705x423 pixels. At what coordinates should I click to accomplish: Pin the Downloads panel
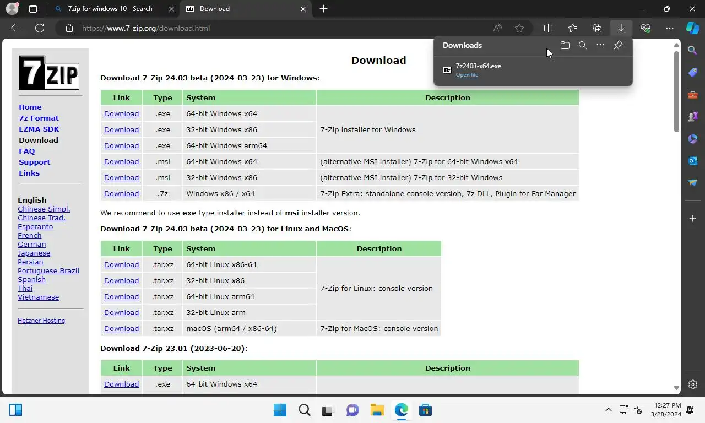(618, 45)
